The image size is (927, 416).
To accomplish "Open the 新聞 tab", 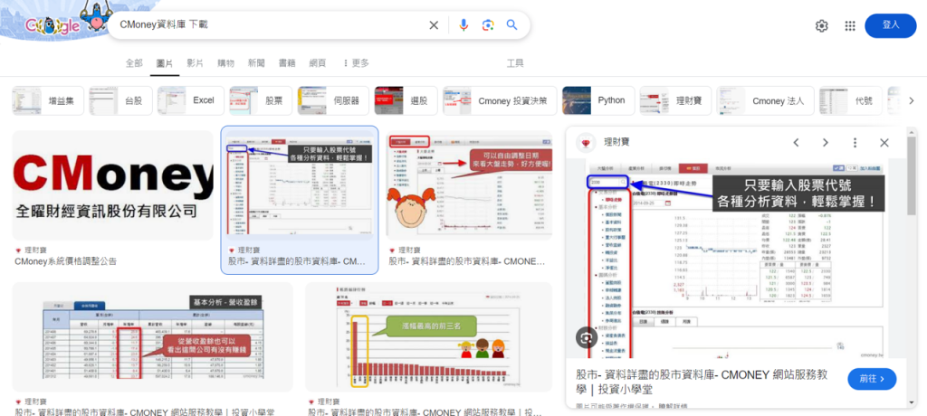I will click(256, 63).
